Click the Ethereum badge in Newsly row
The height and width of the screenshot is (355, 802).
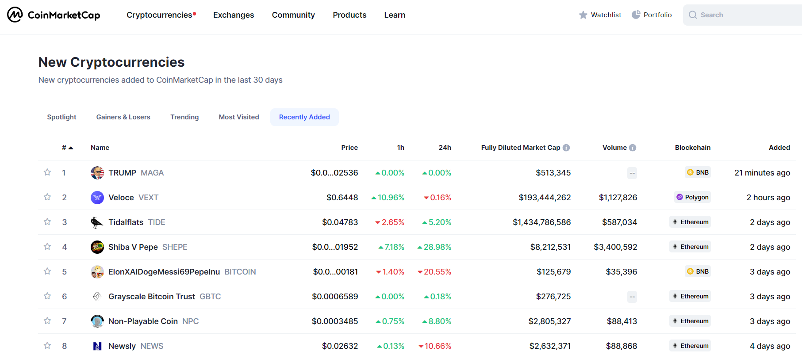click(x=690, y=346)
